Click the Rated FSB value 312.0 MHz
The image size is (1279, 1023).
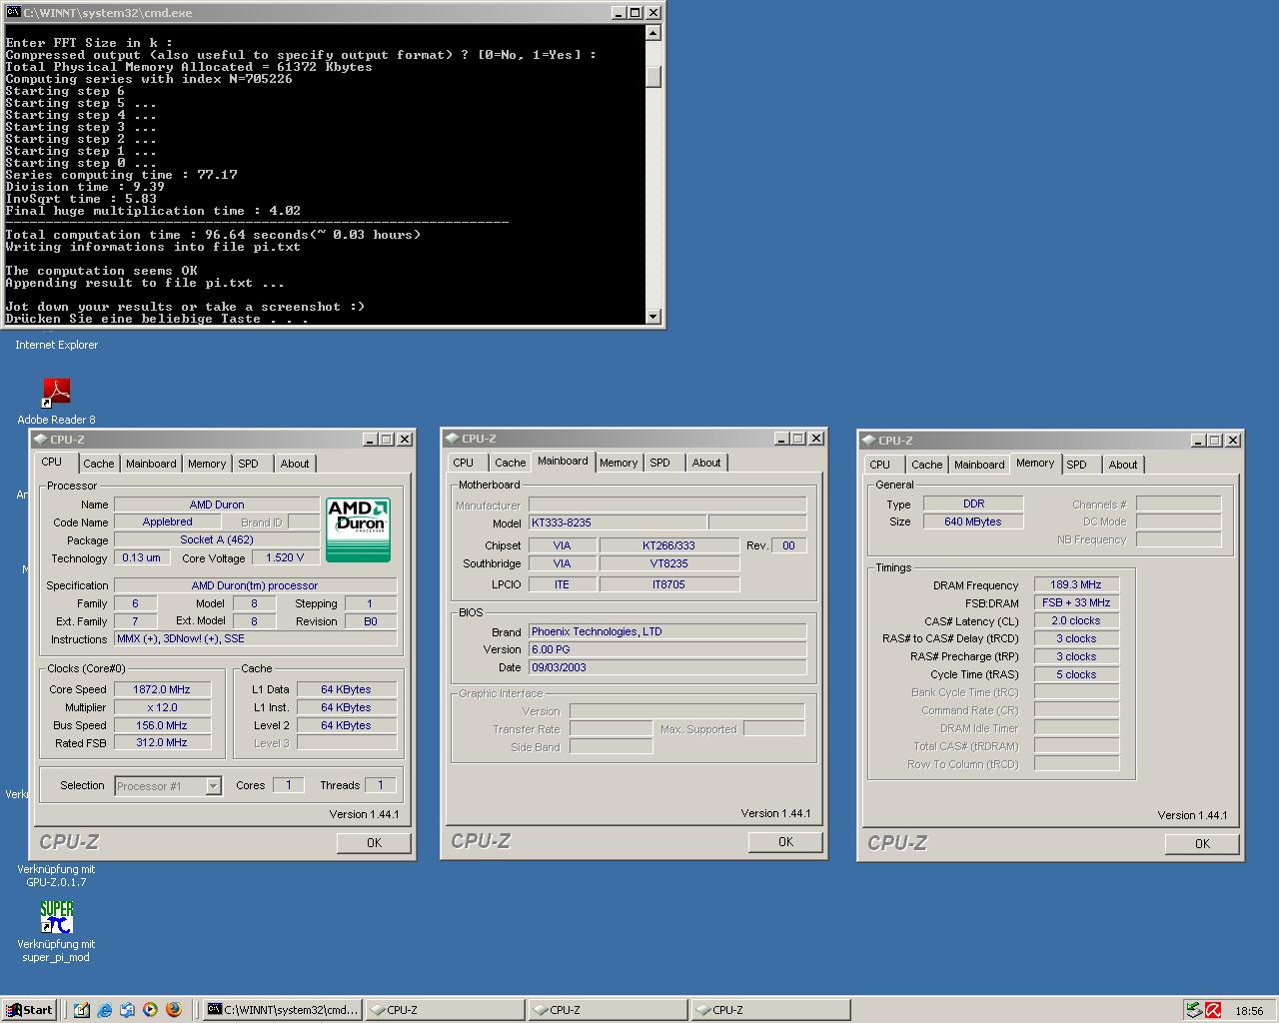[x=162, y=742]
